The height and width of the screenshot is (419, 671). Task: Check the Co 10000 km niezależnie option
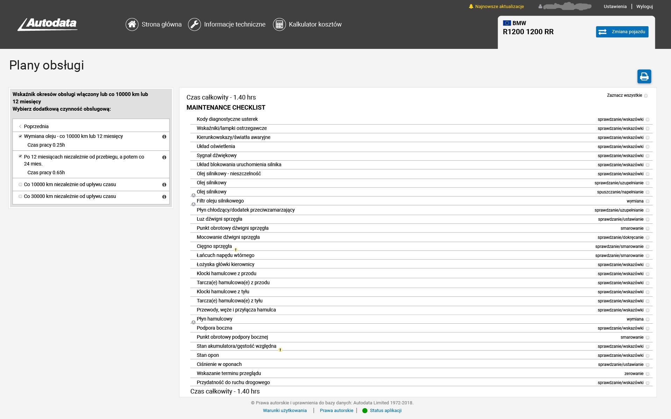pos(20,184)
